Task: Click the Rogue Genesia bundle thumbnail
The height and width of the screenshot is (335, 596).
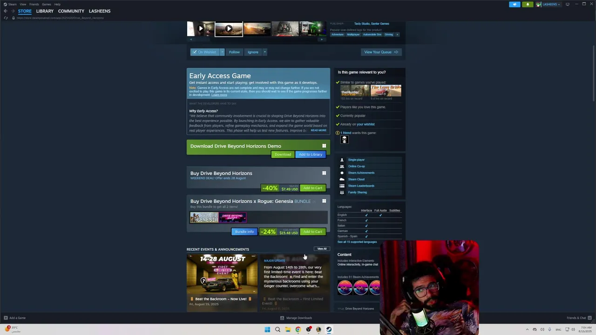Action: (204, 217)
